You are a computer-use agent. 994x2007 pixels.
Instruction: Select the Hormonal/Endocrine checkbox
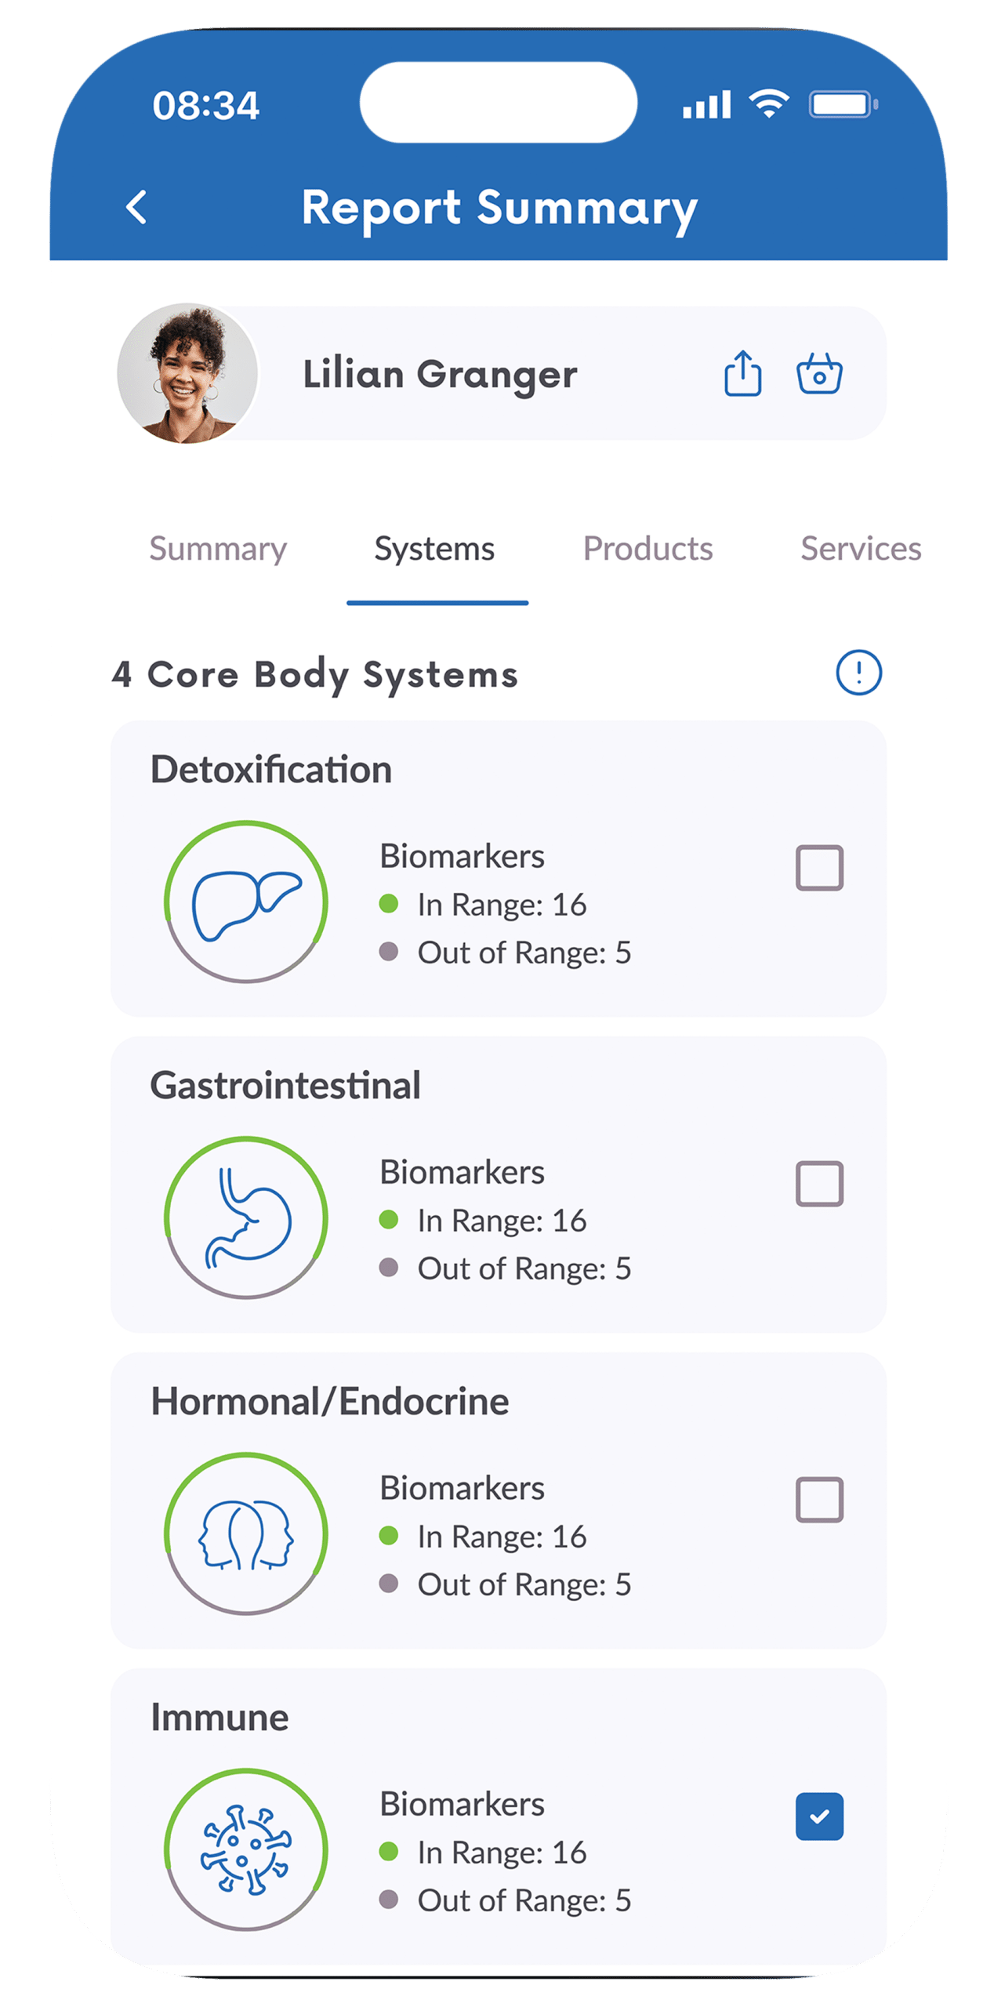click(819, 1500)
